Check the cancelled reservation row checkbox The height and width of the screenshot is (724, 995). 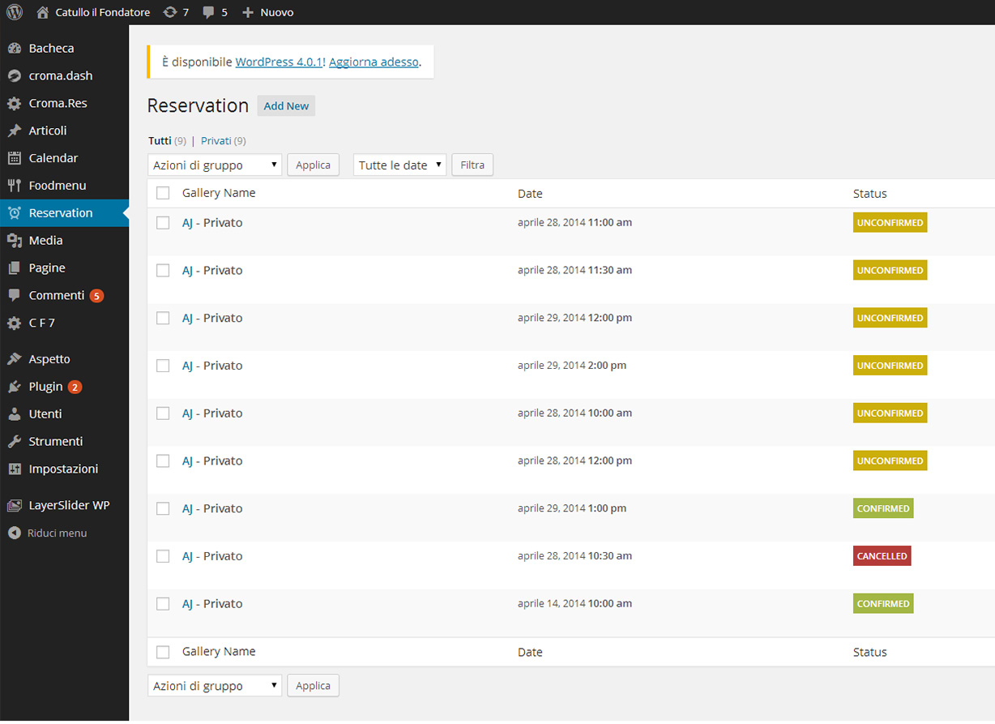click(163, 556)
